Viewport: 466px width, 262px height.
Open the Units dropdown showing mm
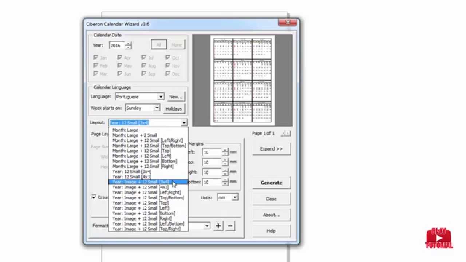[x=235, y=197]
